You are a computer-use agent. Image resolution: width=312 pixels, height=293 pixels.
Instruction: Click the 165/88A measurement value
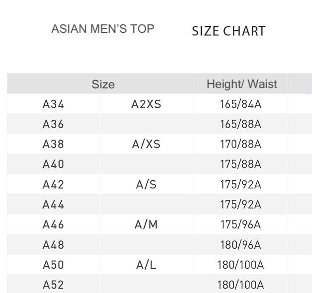coord(240,124)
